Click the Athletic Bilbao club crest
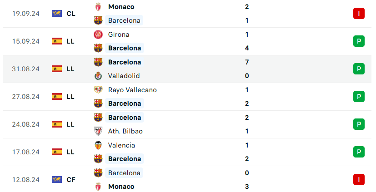The height and width of the screenshot is (192, 376). (x=98, y=131)
